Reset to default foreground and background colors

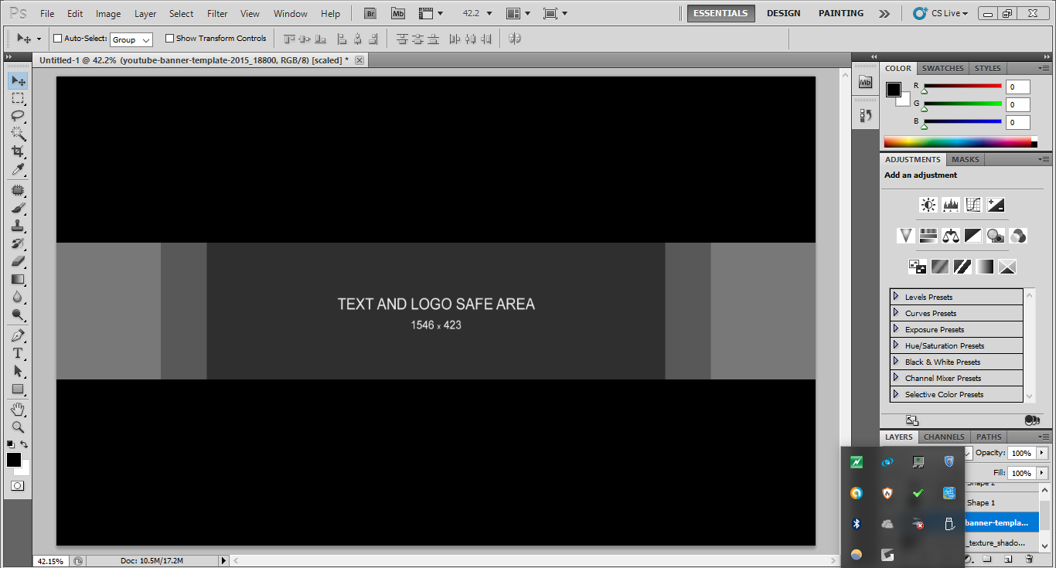pos(10,444)
